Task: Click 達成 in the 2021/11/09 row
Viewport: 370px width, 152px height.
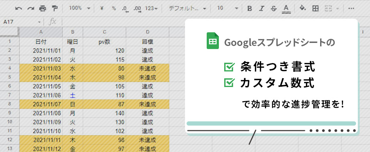Action: click(x=147, y=122)
